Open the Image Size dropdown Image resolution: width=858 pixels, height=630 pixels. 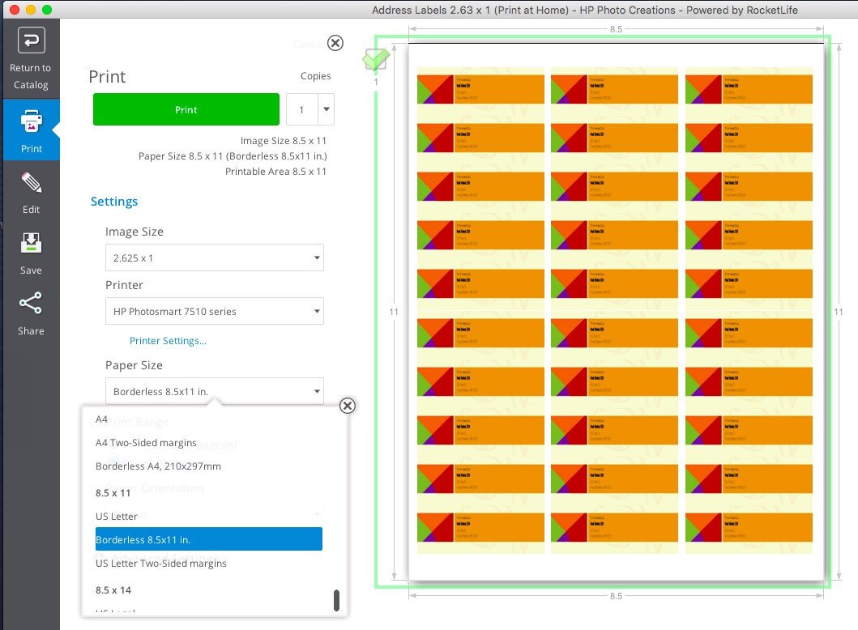pos(214,258)
